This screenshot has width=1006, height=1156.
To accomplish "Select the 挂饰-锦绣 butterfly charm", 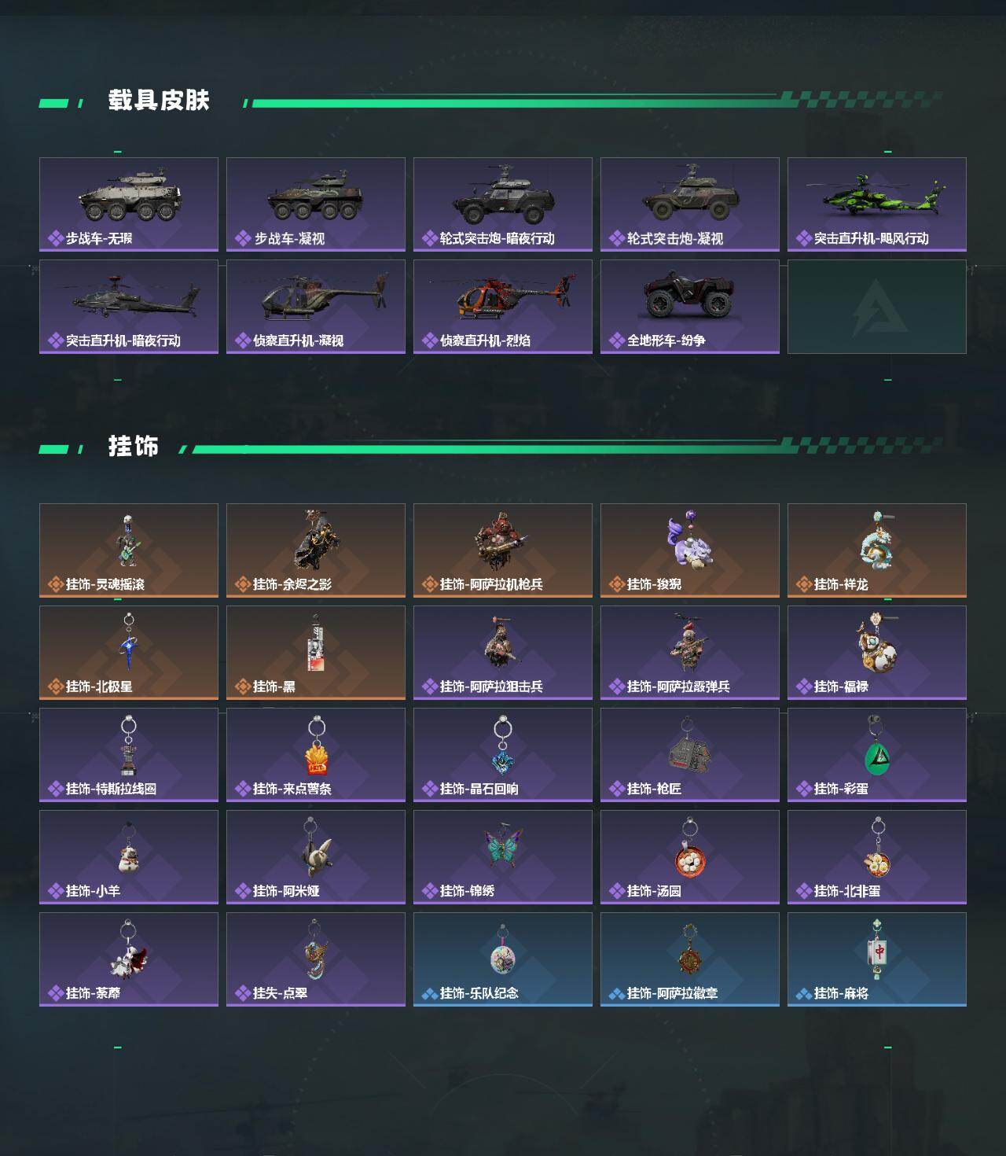I will (503, 857).
